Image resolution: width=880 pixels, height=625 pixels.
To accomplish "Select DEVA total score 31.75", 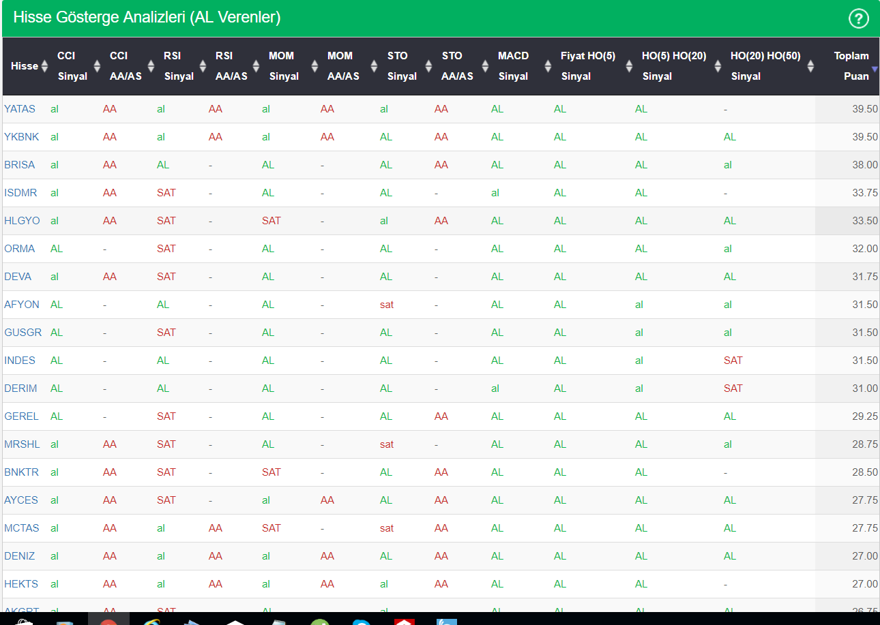I will pos(865,277).
